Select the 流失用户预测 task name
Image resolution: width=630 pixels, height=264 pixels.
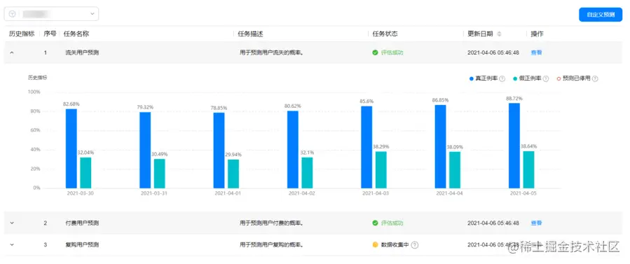point(82,53)
